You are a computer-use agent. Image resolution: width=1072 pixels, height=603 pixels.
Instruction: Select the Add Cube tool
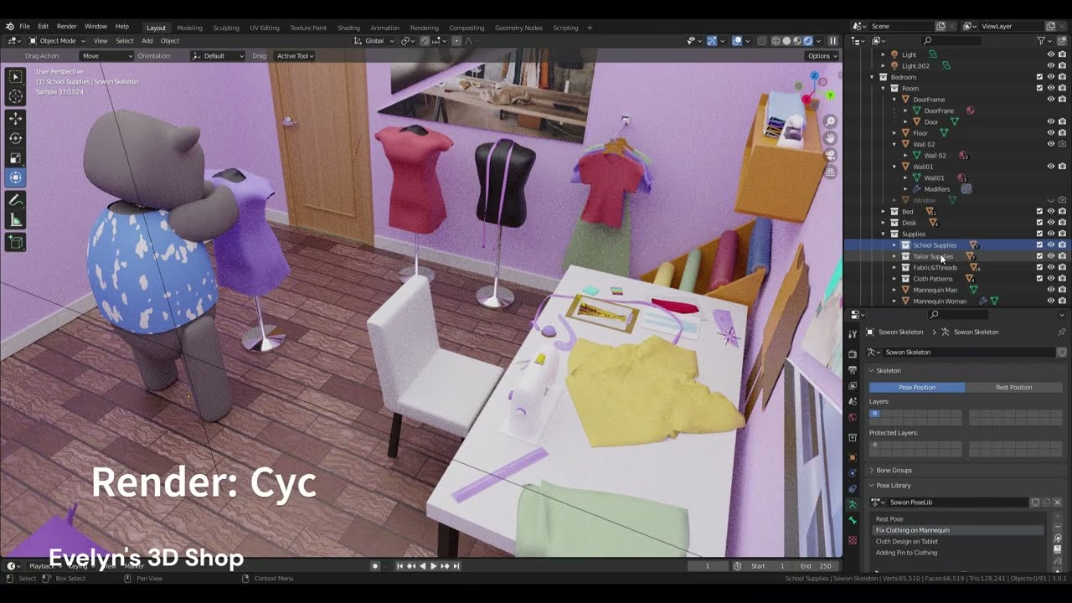click(16, 243)
